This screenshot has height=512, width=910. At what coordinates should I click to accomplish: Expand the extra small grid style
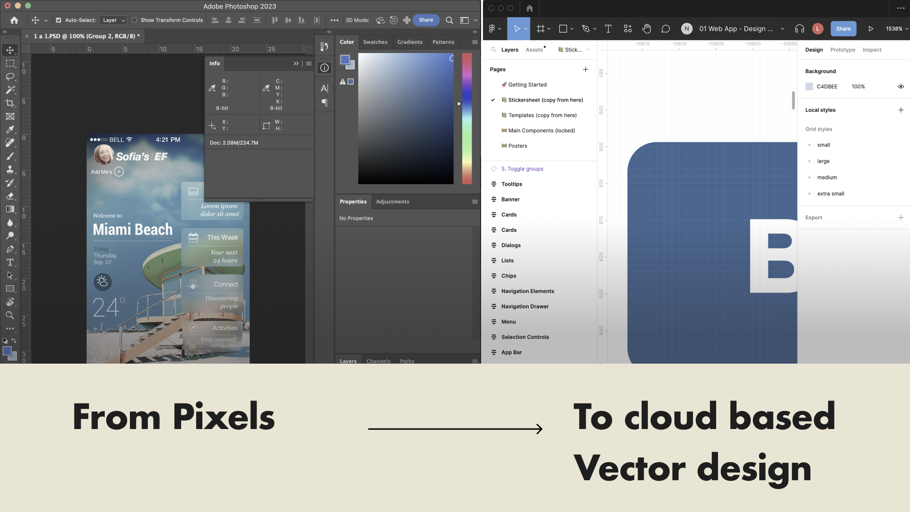(810, 193)
